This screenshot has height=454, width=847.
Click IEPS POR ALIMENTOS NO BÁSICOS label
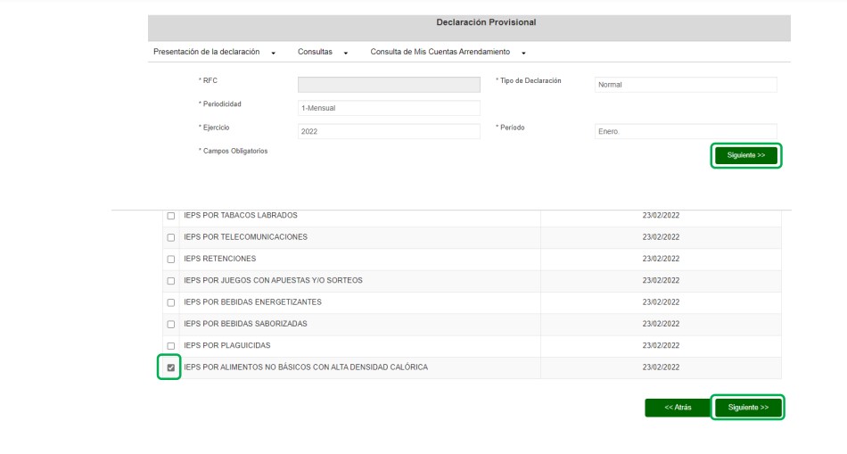pos(306,367)
